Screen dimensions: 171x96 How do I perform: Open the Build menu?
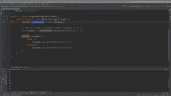30,4
